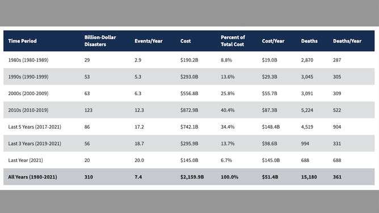Viewport: 379px width, 213px height.
Task: Click the Deaths/Year column header
Action: click(x=347, y=41)
